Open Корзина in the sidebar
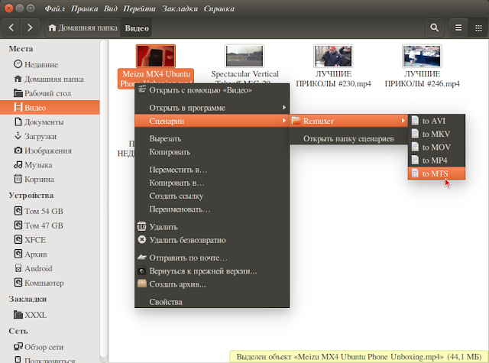 pos(50,180)
